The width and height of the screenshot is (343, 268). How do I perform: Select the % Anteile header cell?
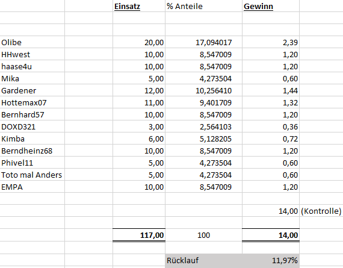coord(203,6)
